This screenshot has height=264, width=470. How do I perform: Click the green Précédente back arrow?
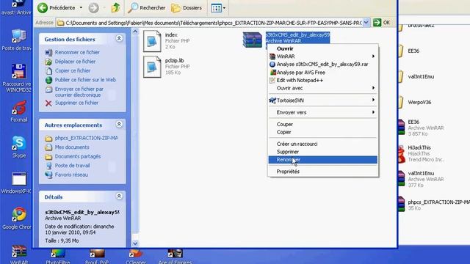(43, 8)
